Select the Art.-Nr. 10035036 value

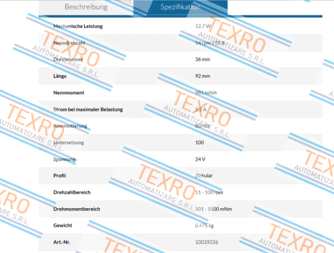[207, 242]
